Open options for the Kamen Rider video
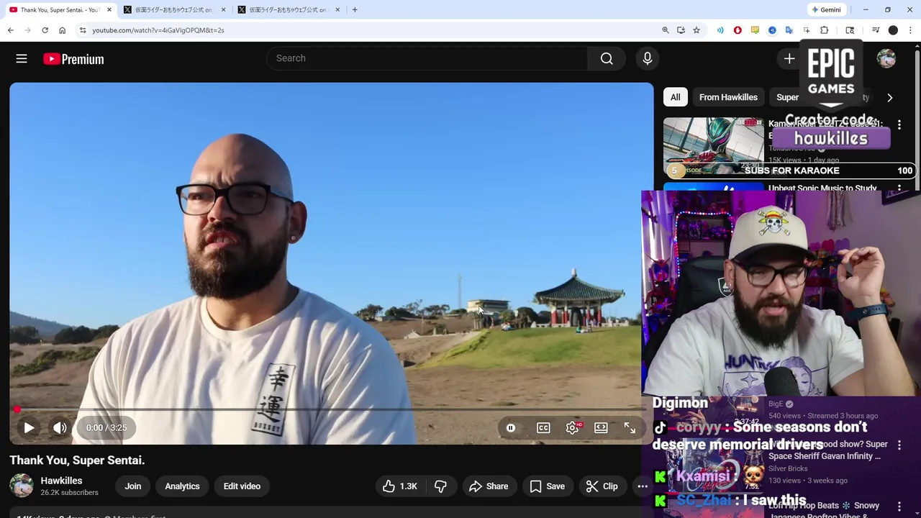This screenshot has height=518, width=921. pos(899,125)
